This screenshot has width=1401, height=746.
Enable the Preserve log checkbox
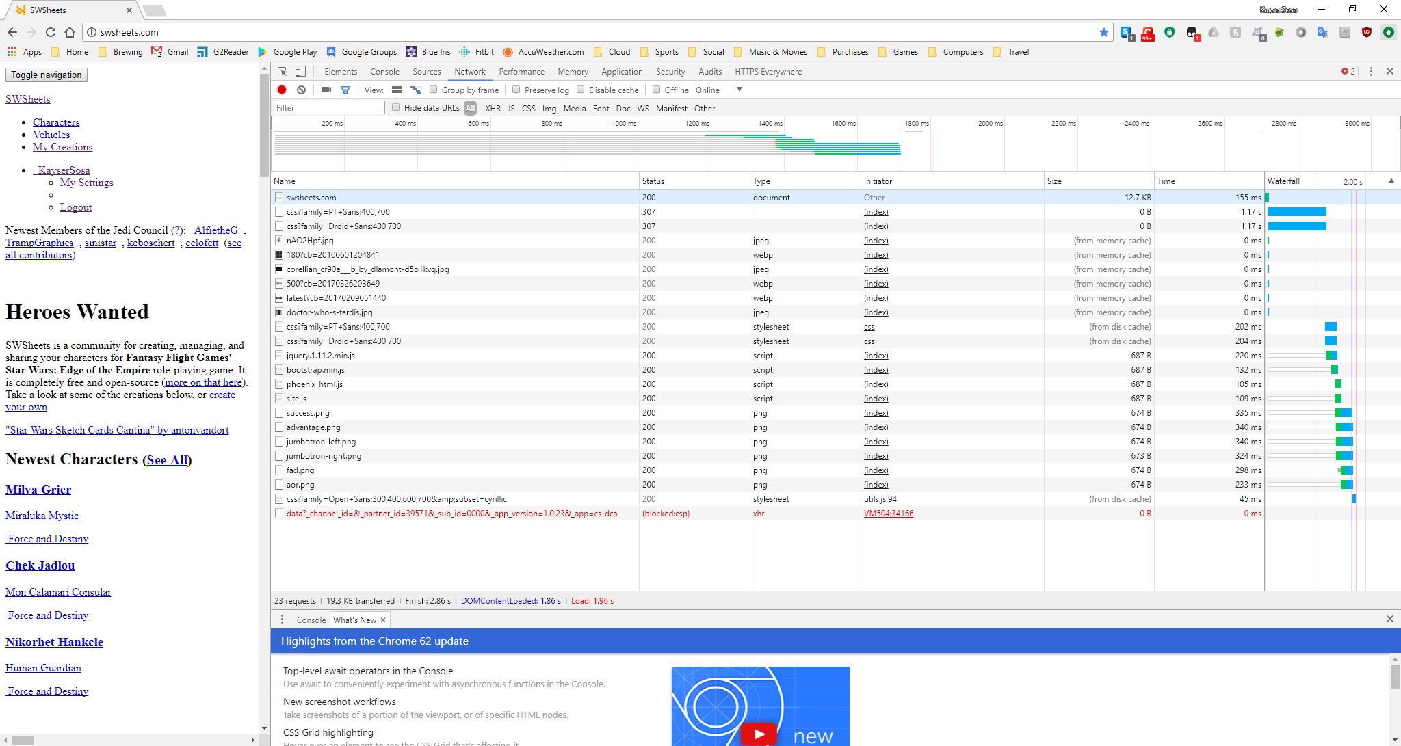[x=516, y=90]
